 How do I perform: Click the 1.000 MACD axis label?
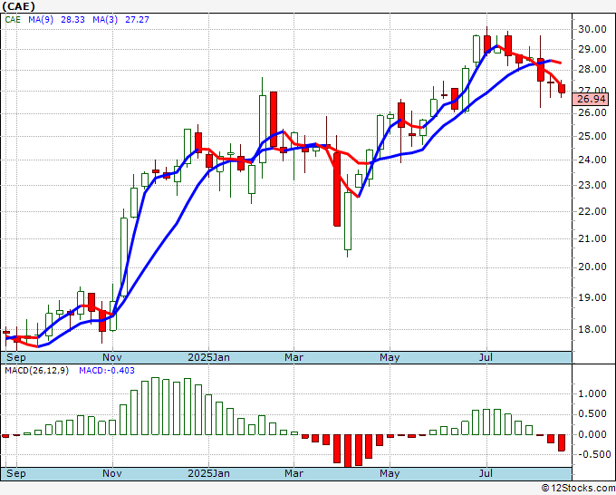click(592, 394)
